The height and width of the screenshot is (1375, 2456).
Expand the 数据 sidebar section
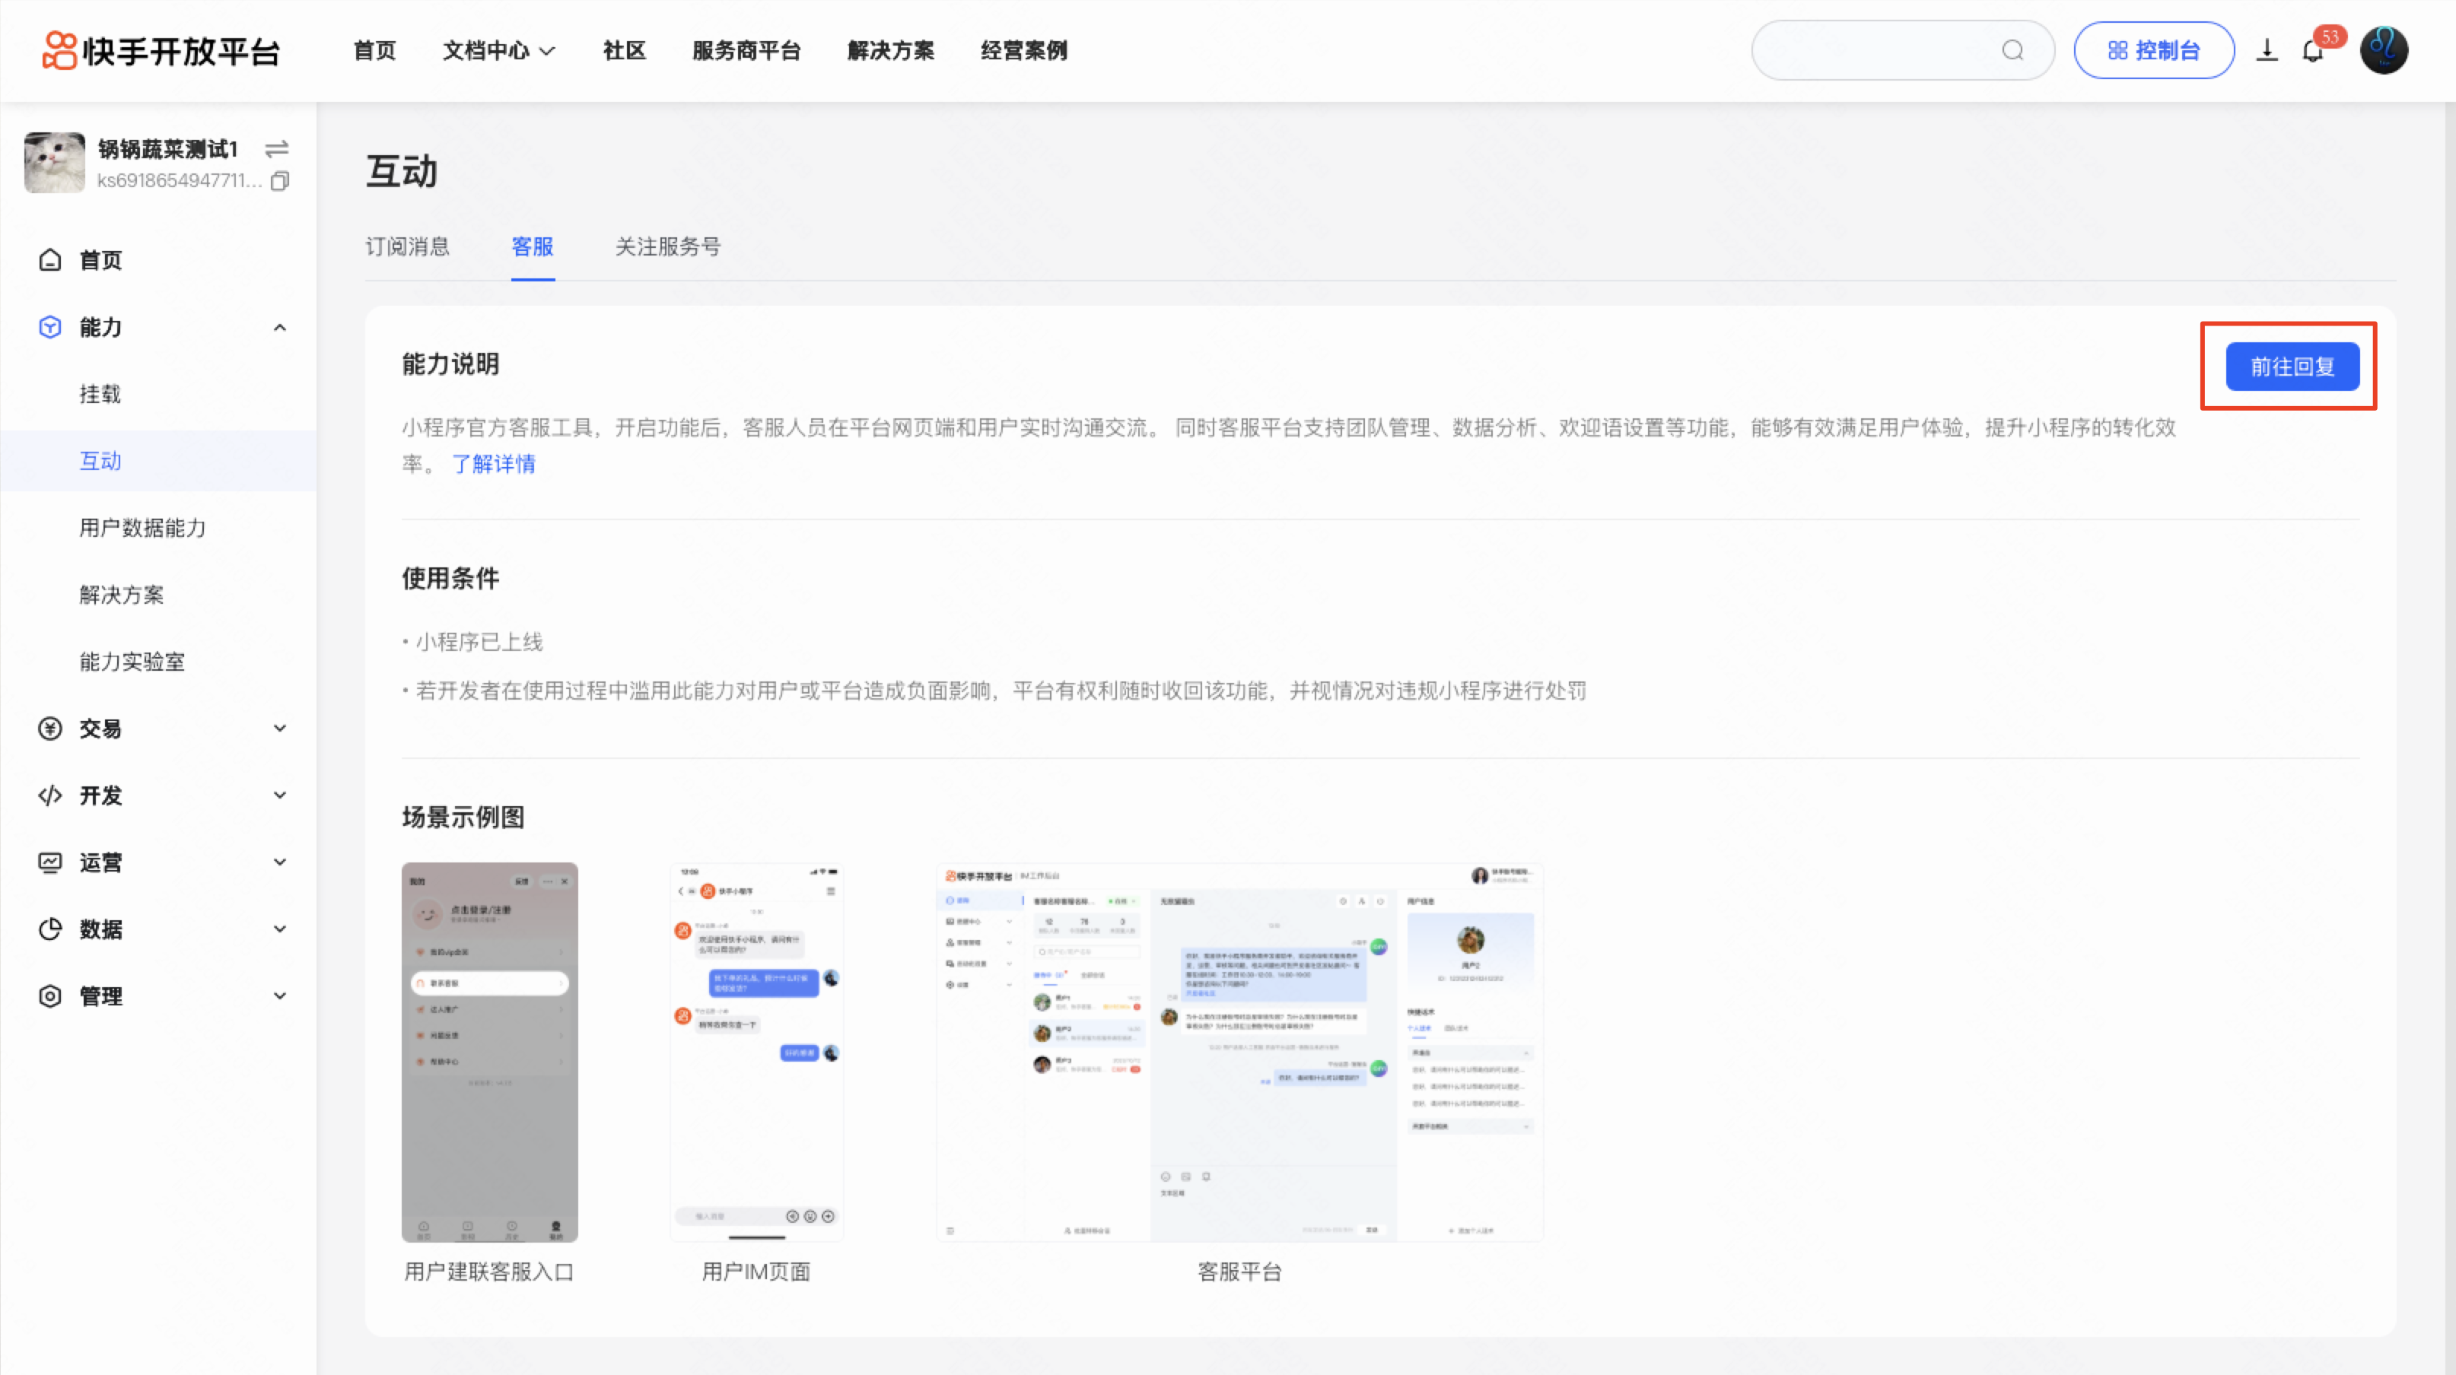pos(279,929)
